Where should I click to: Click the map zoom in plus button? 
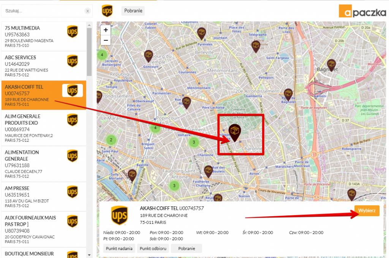(x=106, y=30)
